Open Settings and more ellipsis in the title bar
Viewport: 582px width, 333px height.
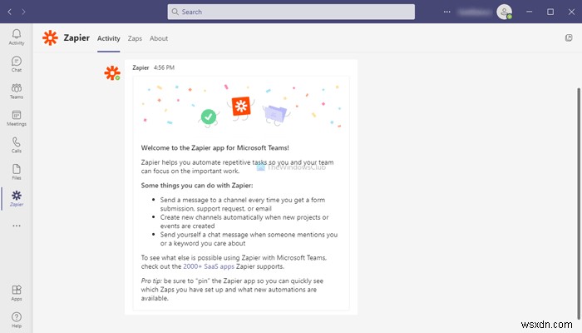pyautogui.click(x=447, y=12)
